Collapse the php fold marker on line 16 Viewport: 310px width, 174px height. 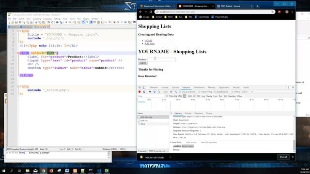(x=18, y=87)
